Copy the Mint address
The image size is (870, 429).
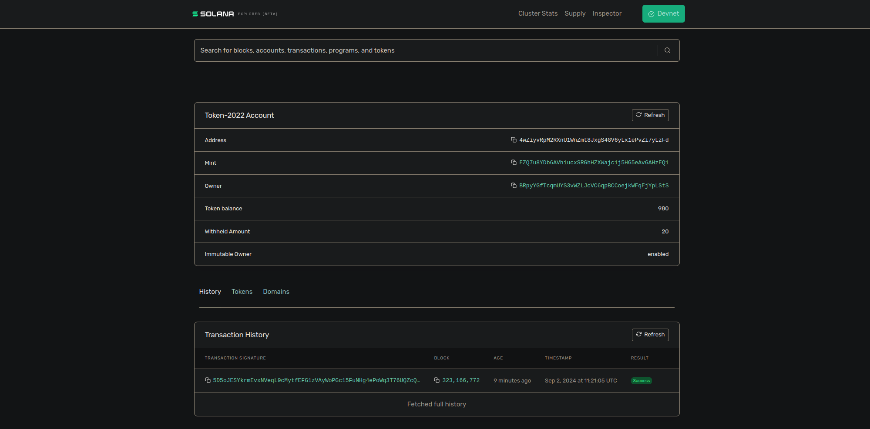pos(514,163)
